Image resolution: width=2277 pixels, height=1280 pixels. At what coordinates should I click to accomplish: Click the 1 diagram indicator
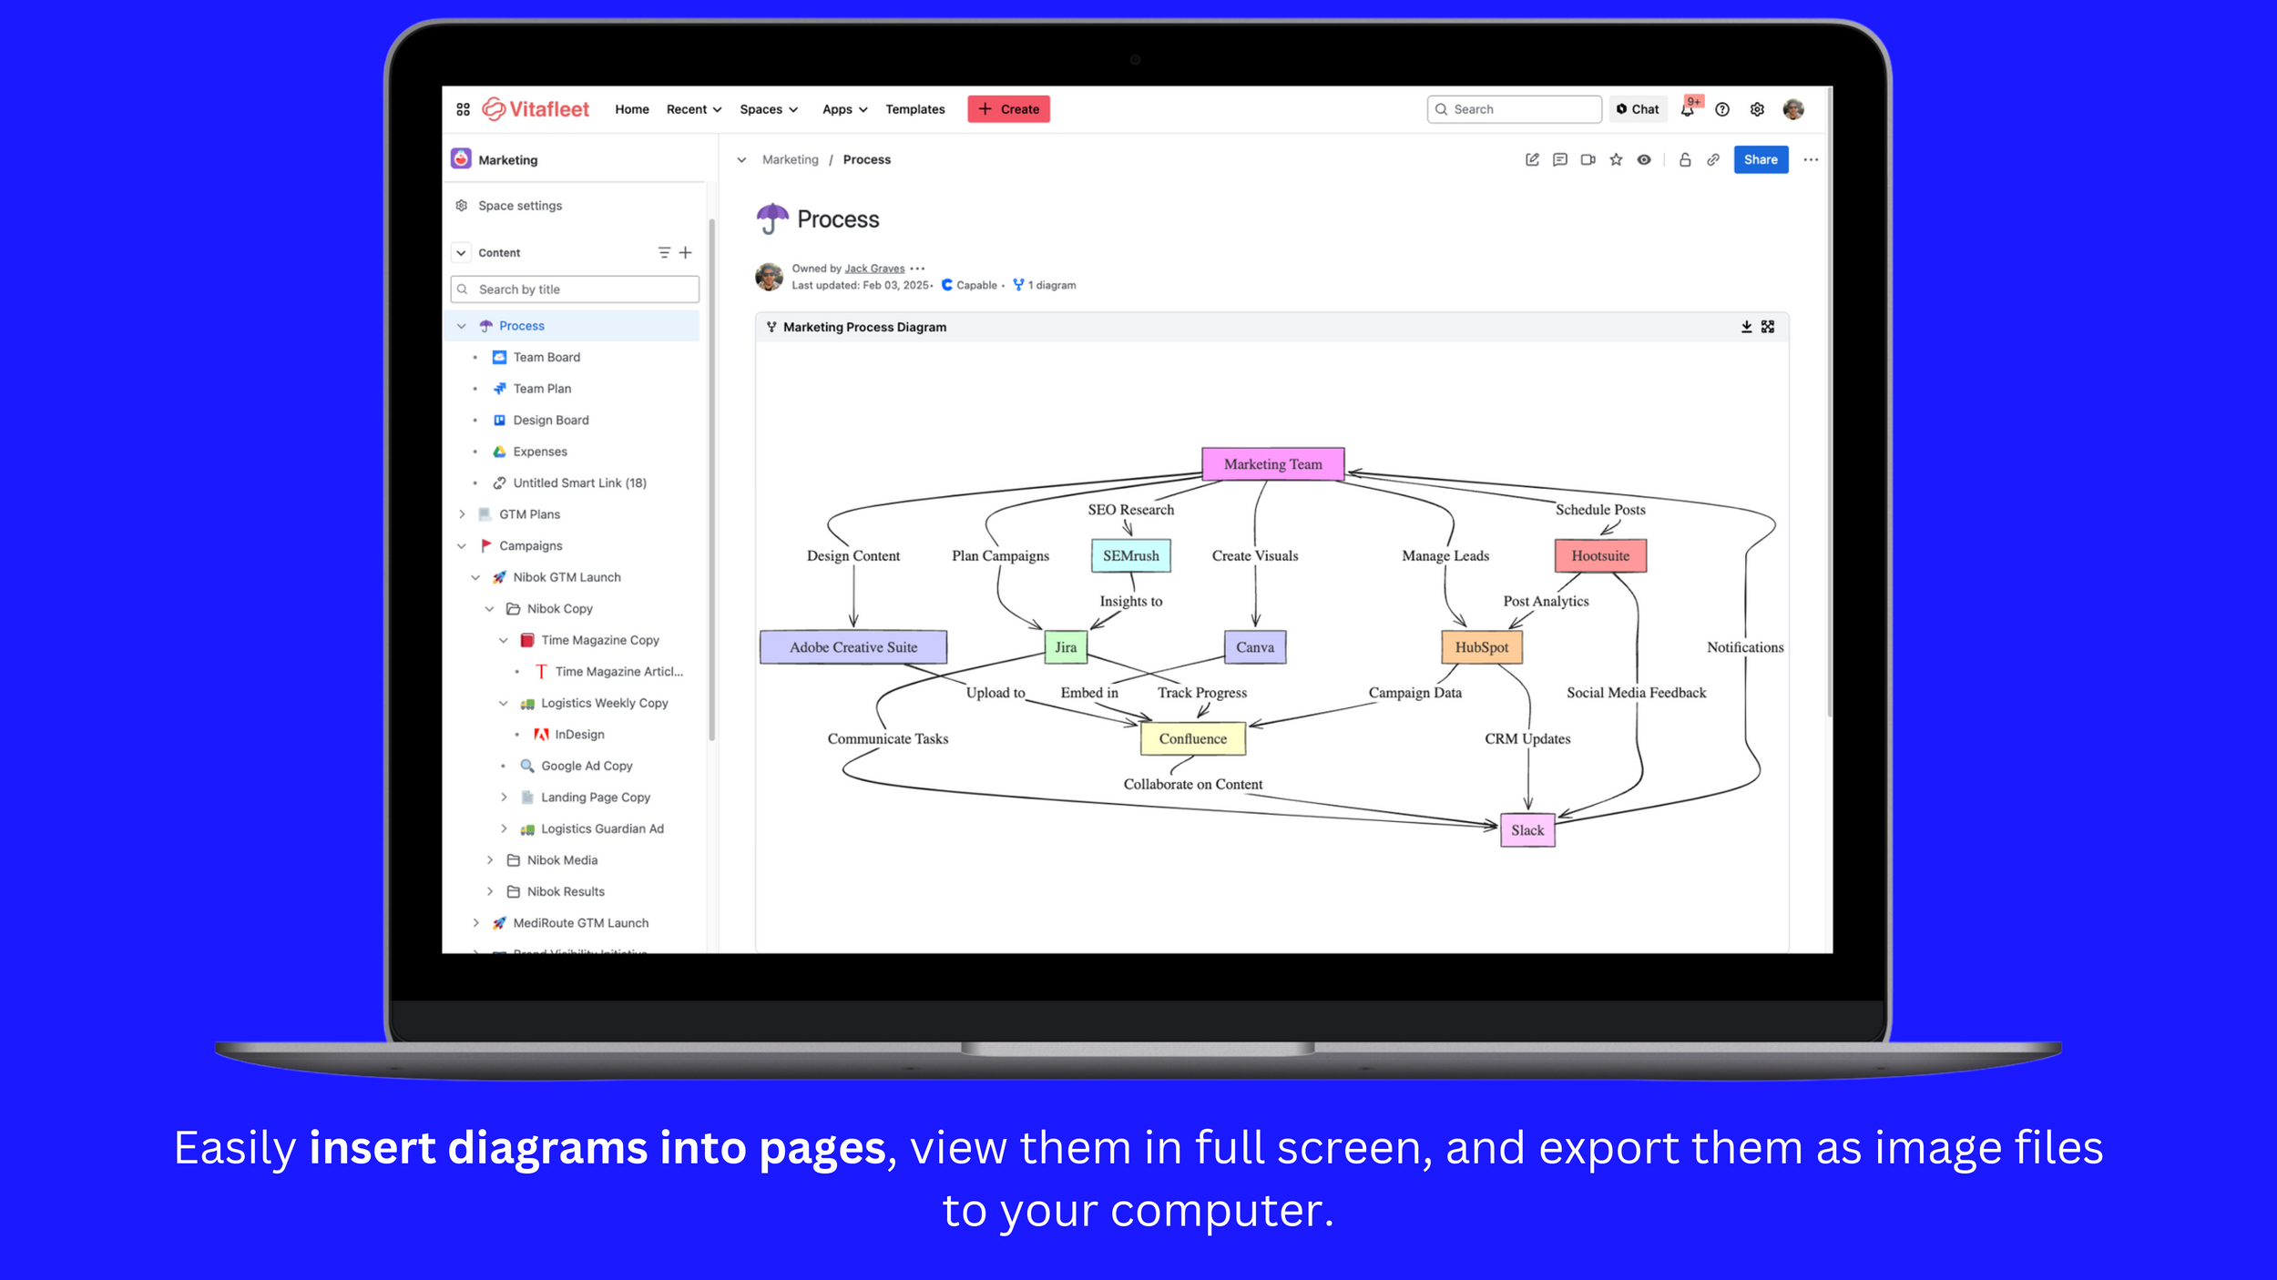pyautogui.click(x=1045, y=285)
